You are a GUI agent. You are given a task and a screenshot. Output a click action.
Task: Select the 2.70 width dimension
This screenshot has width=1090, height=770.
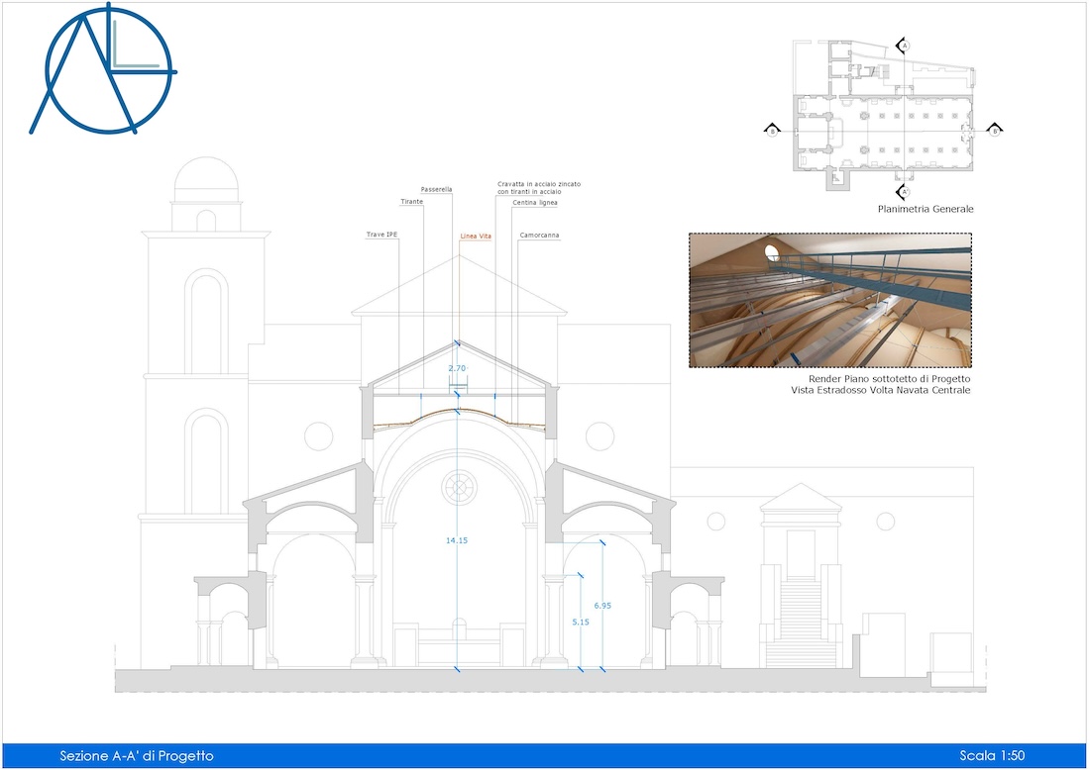(x=457, y=368)
